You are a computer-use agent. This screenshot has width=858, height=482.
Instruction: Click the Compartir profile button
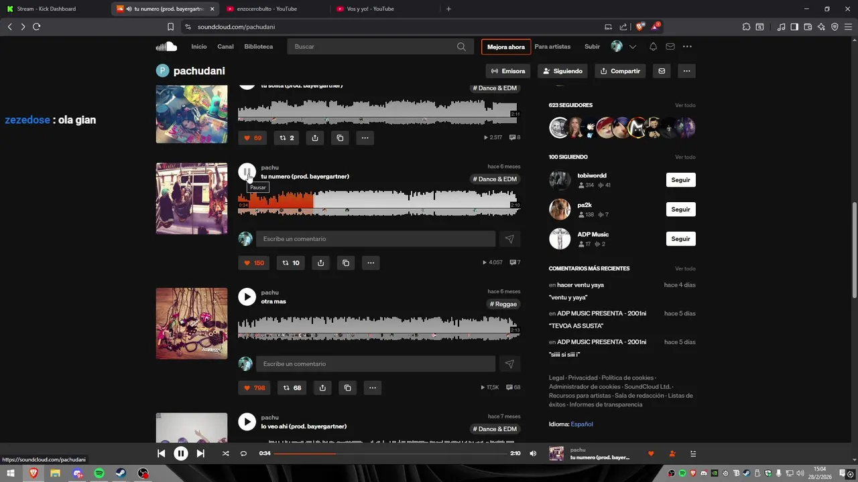coord(620,71)
